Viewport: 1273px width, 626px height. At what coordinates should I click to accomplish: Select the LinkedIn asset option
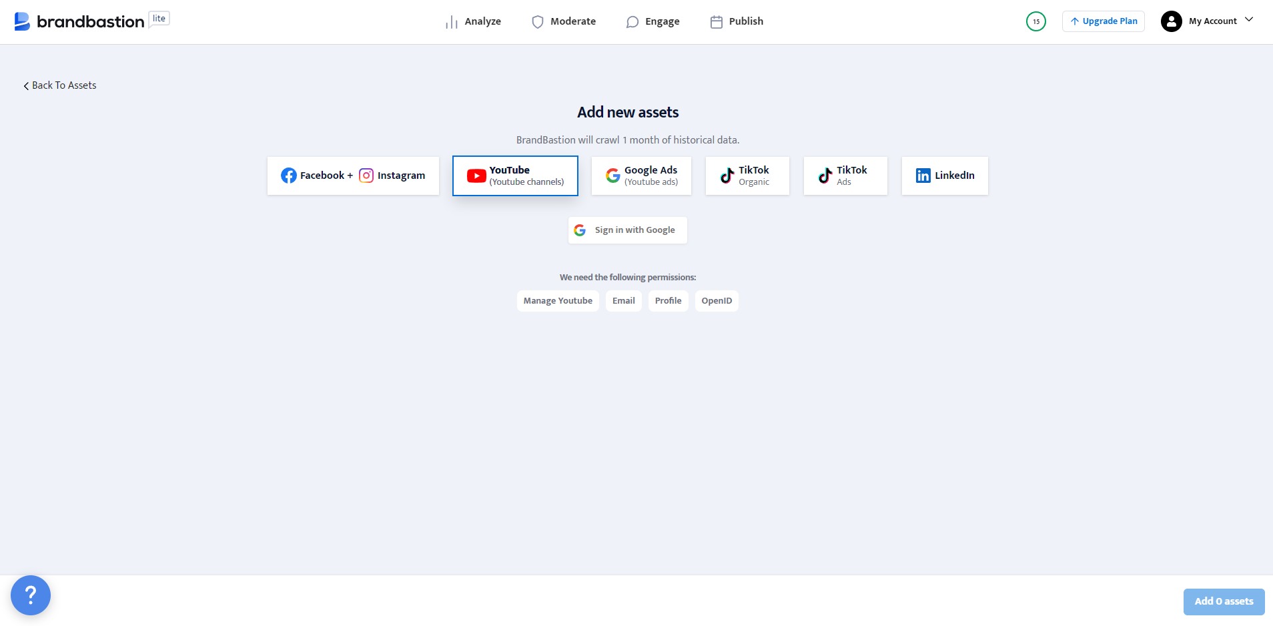[945, 176]
